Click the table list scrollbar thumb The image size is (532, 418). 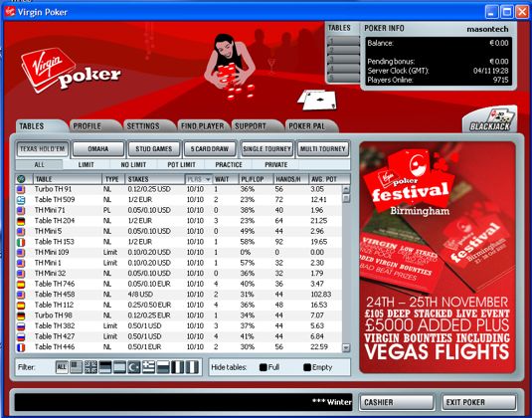346,198
